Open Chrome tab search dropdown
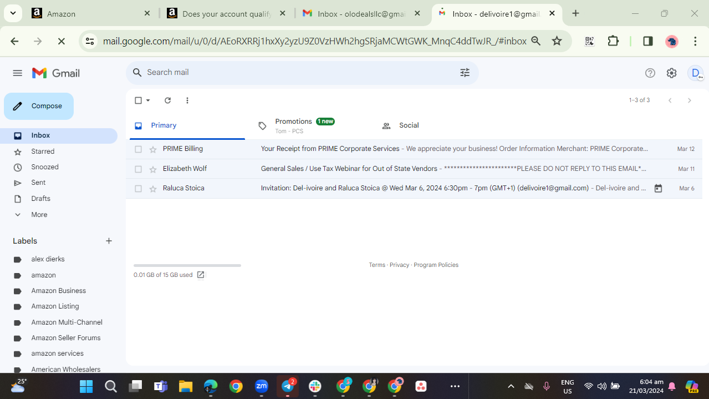This screenshot has width=709, height=399. pyautogui.click(x=12, y=13)
